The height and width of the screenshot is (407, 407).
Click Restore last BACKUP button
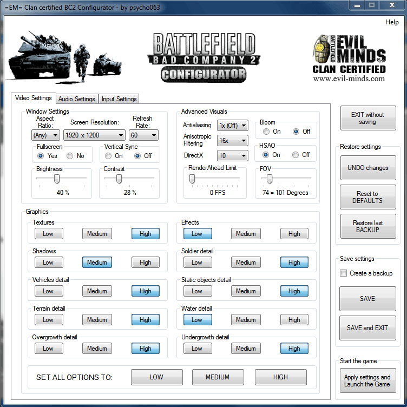pos(368,226)
